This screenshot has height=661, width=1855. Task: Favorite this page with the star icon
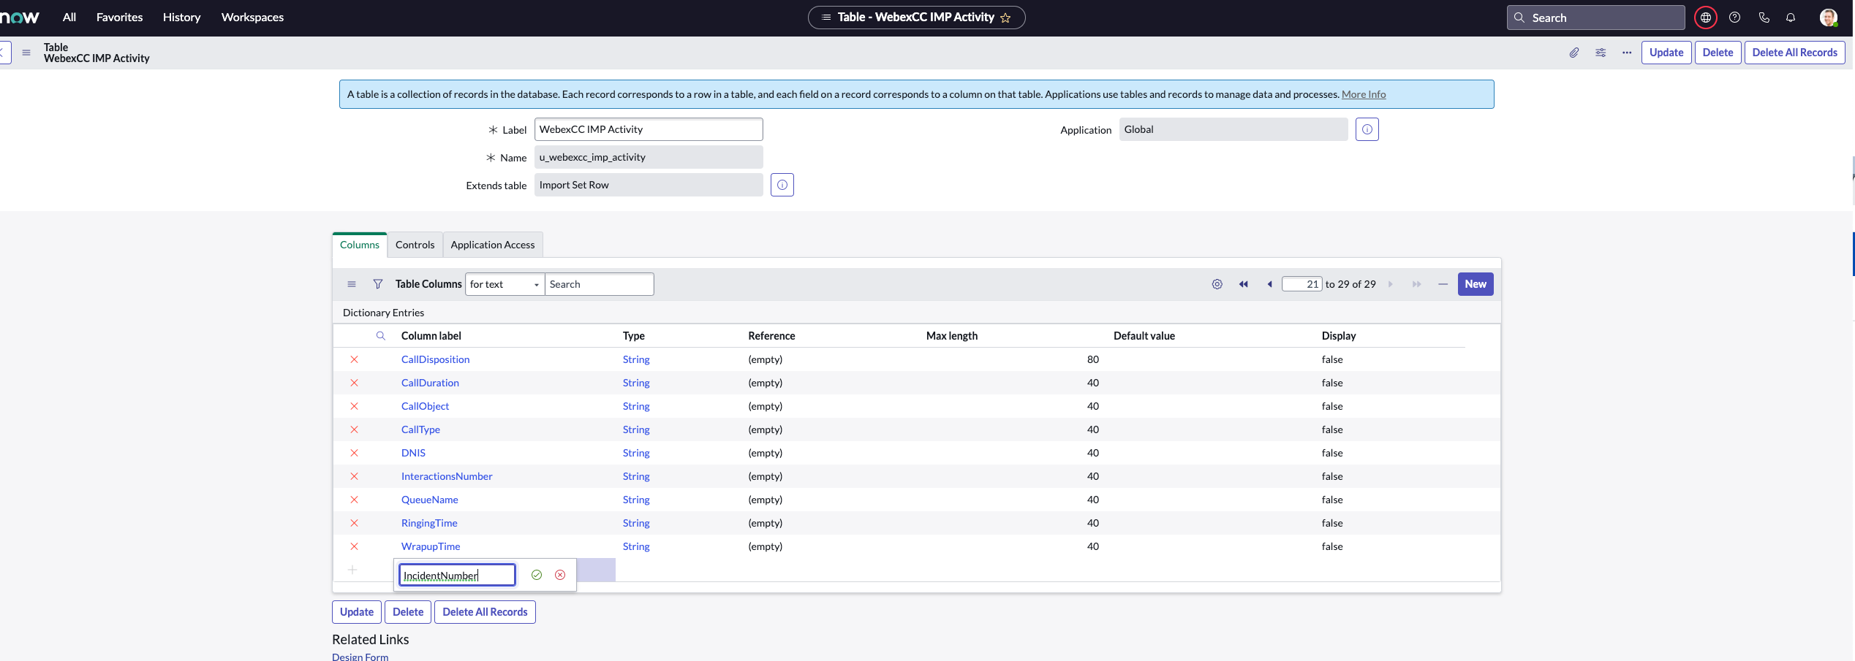click(x=1005, y=18)
